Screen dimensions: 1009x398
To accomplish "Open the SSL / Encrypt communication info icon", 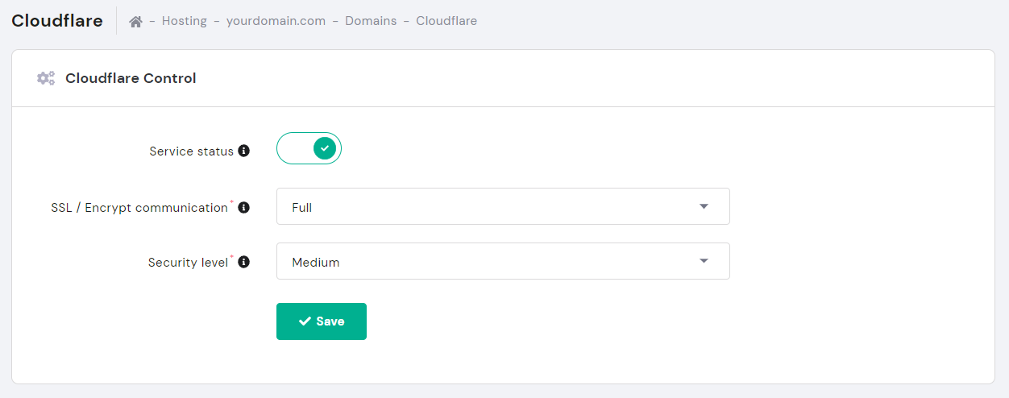I will pos(244,207).
